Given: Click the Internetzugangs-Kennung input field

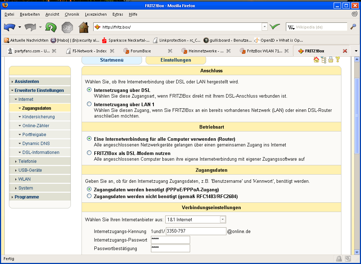Looking at the screenshot, I should (x=196, y=231).
